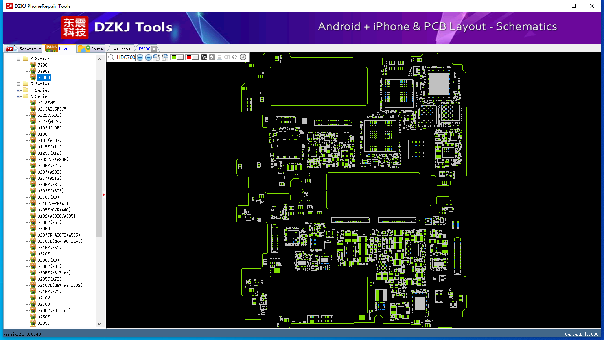Open the F700 layout item

(42, 65)
